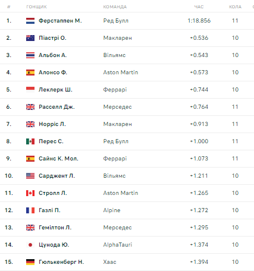Open driver Гемілтон Л. profile
Screen dimensions: 254x271
pyautogui.click(x=55, y=228)
